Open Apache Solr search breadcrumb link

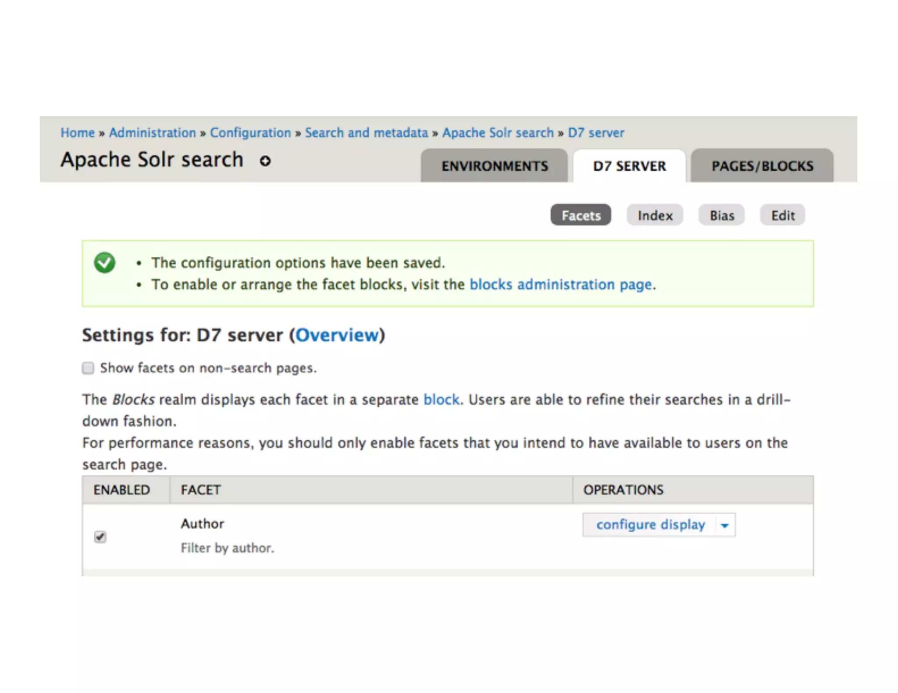[498, 132]
